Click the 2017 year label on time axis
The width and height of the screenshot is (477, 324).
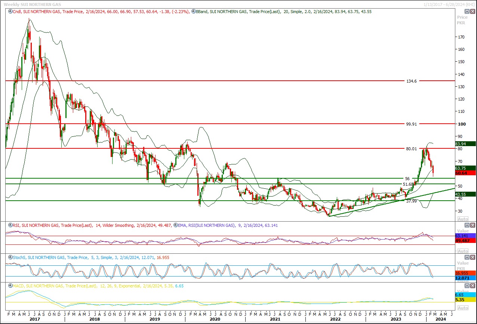[x=34, y=319]
